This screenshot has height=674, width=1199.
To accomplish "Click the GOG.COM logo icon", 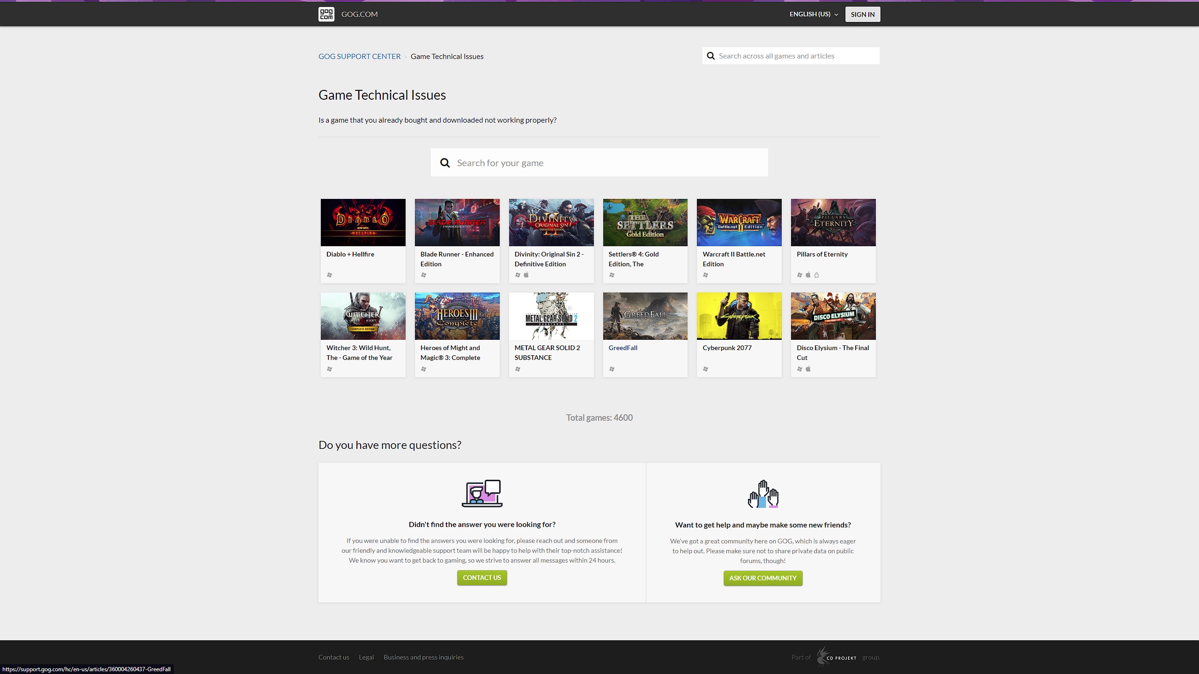I will coord(326,14).
